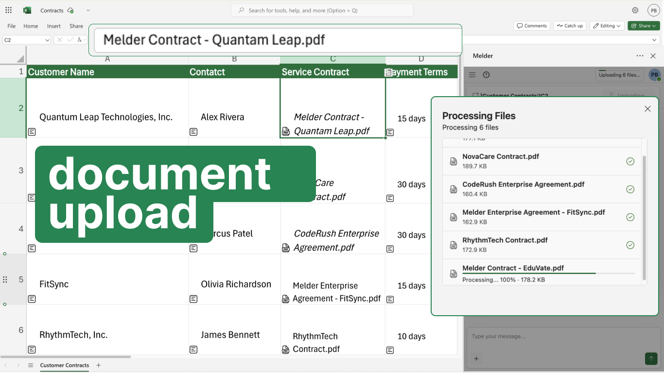Expand the Contracts file name dropdown

pos(88,10)
